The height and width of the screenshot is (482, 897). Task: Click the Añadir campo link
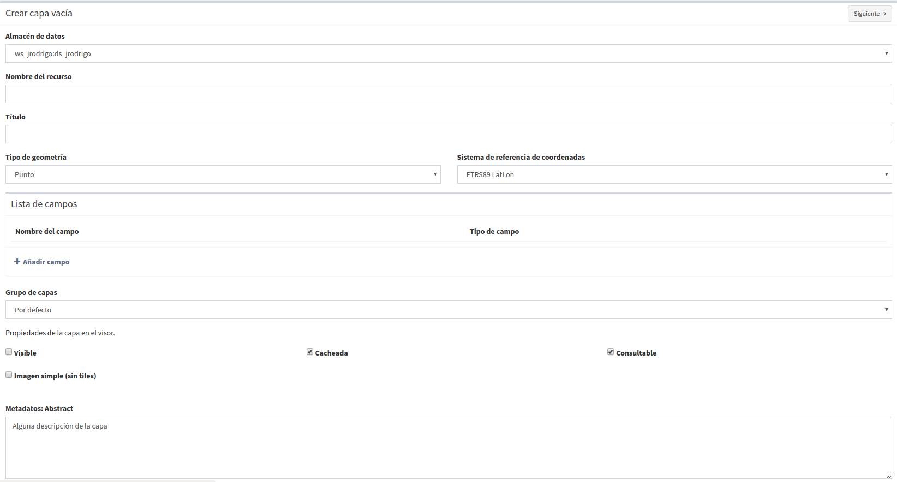[42, 262]
